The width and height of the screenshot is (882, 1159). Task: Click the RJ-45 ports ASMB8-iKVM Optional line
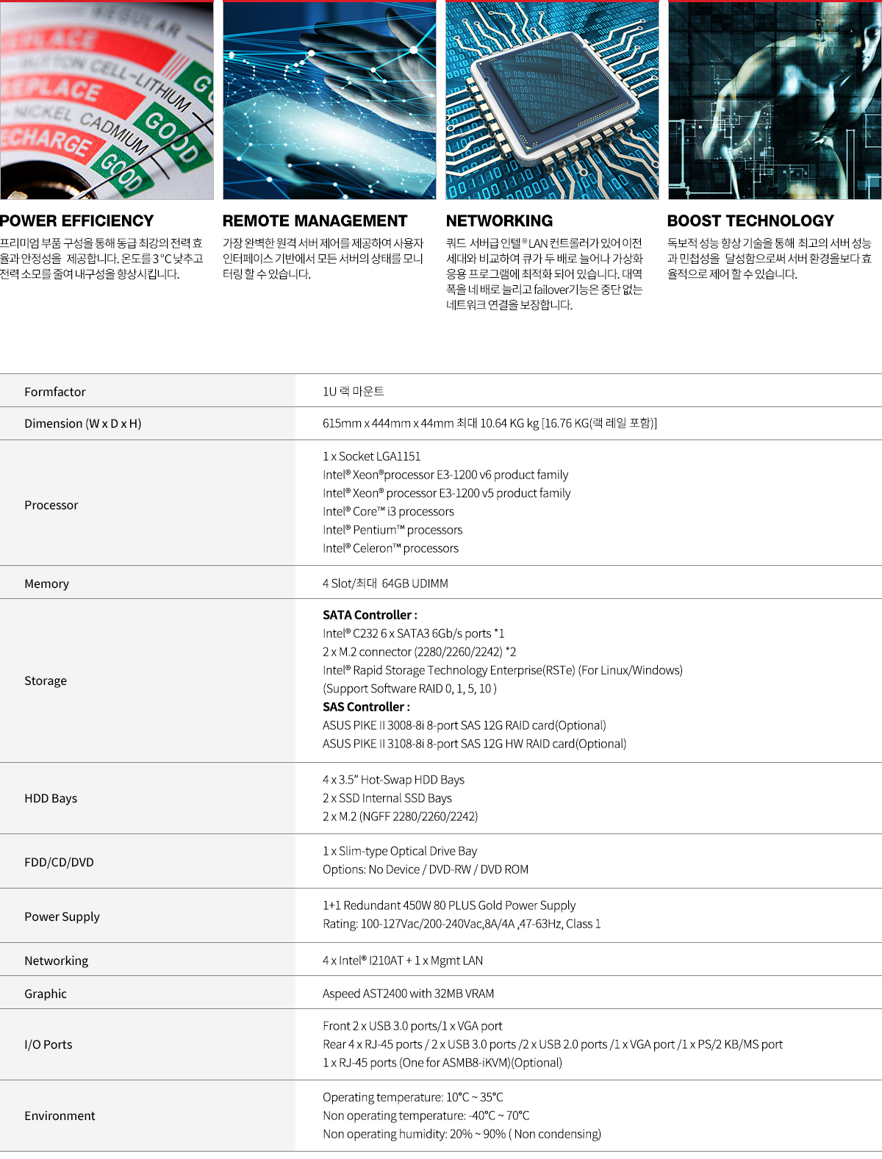click(442, 1063)
